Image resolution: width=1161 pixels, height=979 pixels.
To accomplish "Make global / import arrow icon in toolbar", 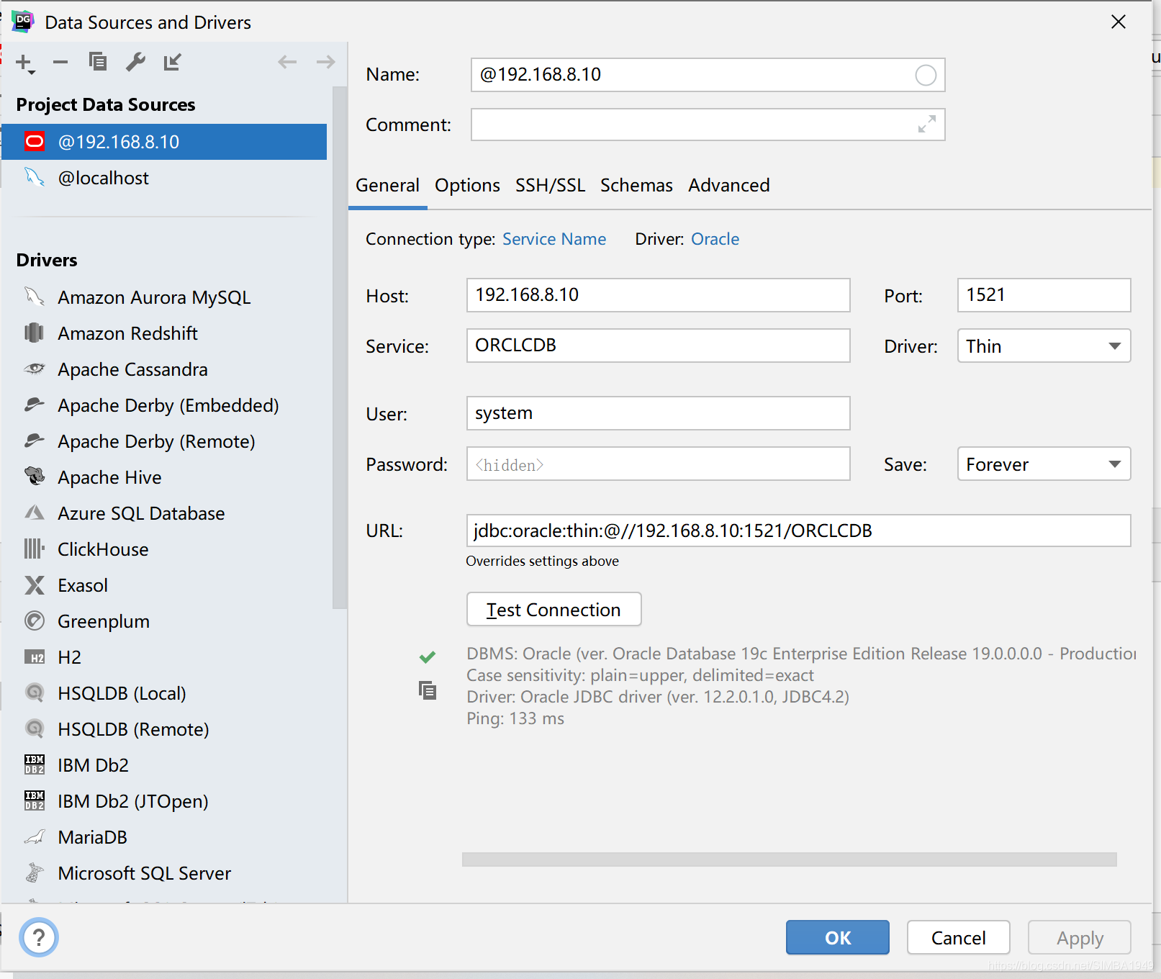I will point(173,62).
